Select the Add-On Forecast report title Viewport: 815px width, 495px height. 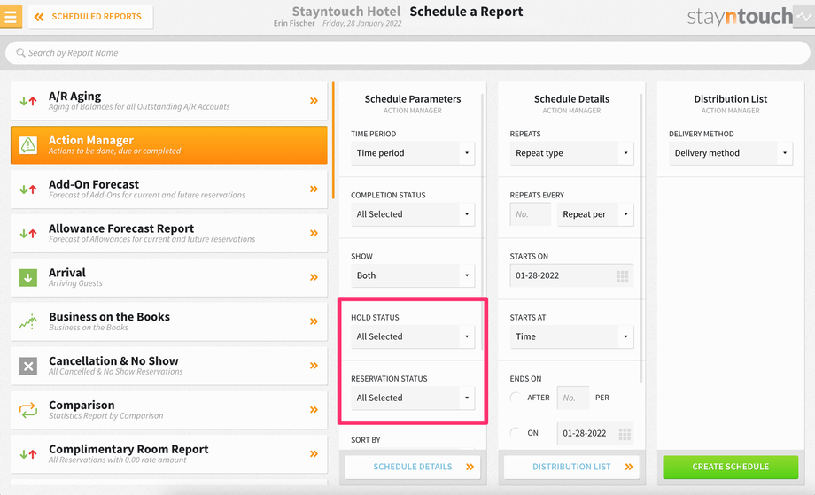(94, 184)
